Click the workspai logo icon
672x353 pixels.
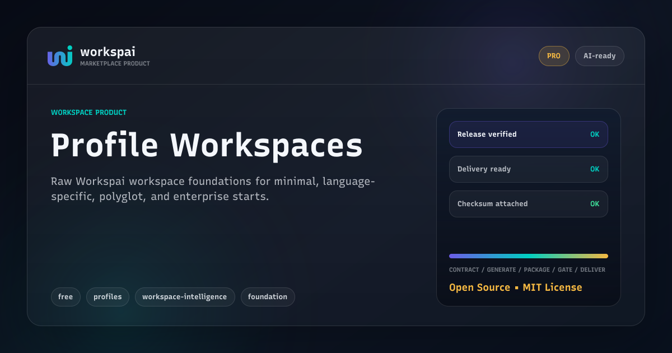pyautogui.click(x=60, y=56)
